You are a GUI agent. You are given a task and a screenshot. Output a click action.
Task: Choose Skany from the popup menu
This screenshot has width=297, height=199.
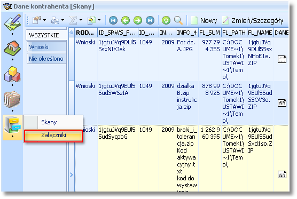click(53, 122)
